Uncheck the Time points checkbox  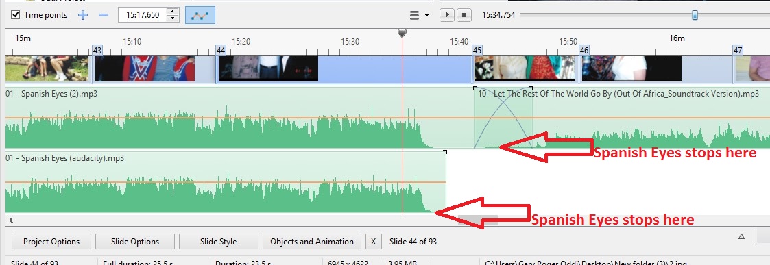[x=15, y=15]
